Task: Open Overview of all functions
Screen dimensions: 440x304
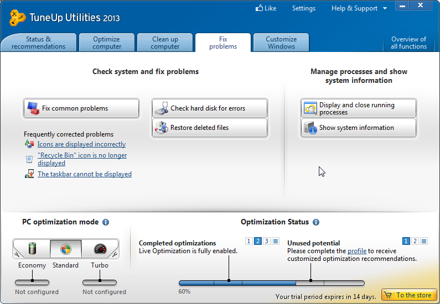Action: [408, 43]
